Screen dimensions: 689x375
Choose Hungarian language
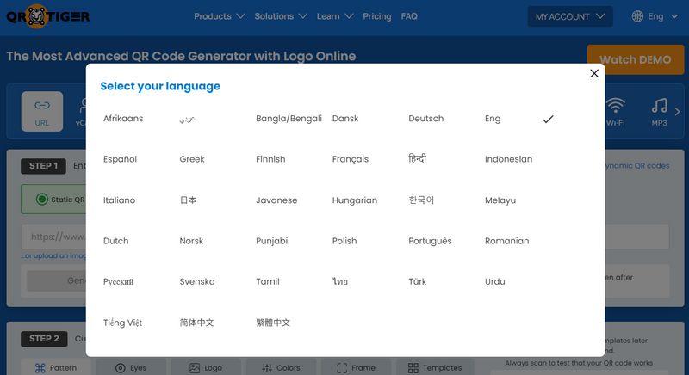[x=355, y=200]
